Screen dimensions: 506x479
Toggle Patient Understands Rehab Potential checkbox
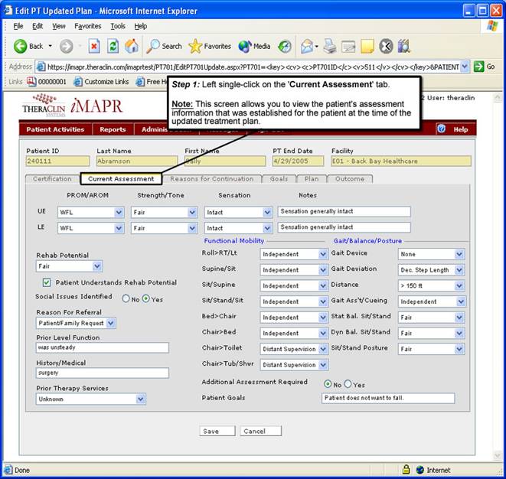[x=46, y=282]
